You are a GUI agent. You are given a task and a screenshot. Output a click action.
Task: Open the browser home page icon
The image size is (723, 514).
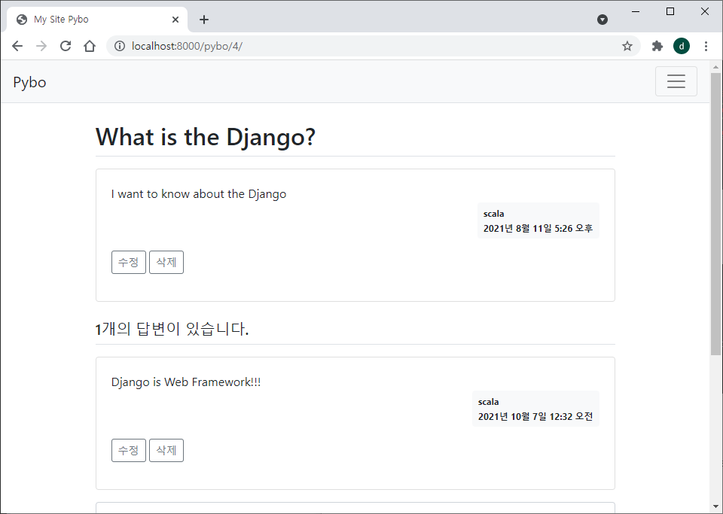coord(90,46)
